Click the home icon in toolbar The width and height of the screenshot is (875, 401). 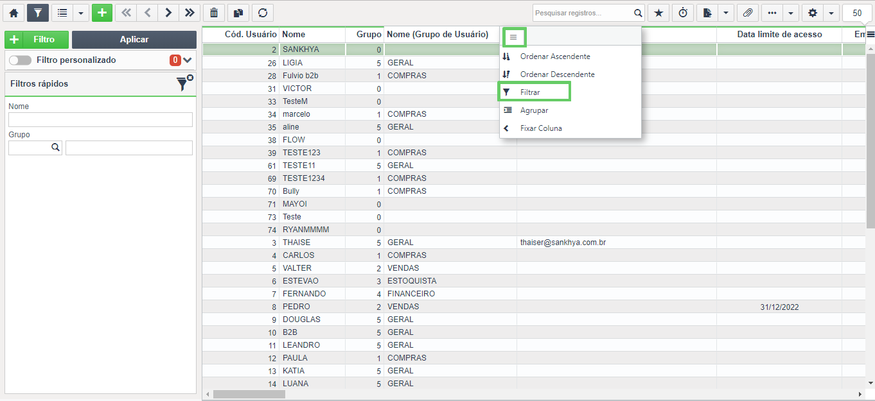coord(13,13)
